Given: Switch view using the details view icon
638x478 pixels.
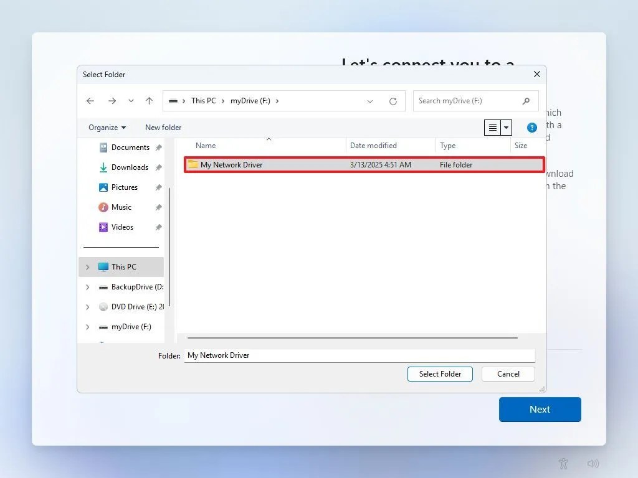Looking at the screenshot, I should pos(492,127).
